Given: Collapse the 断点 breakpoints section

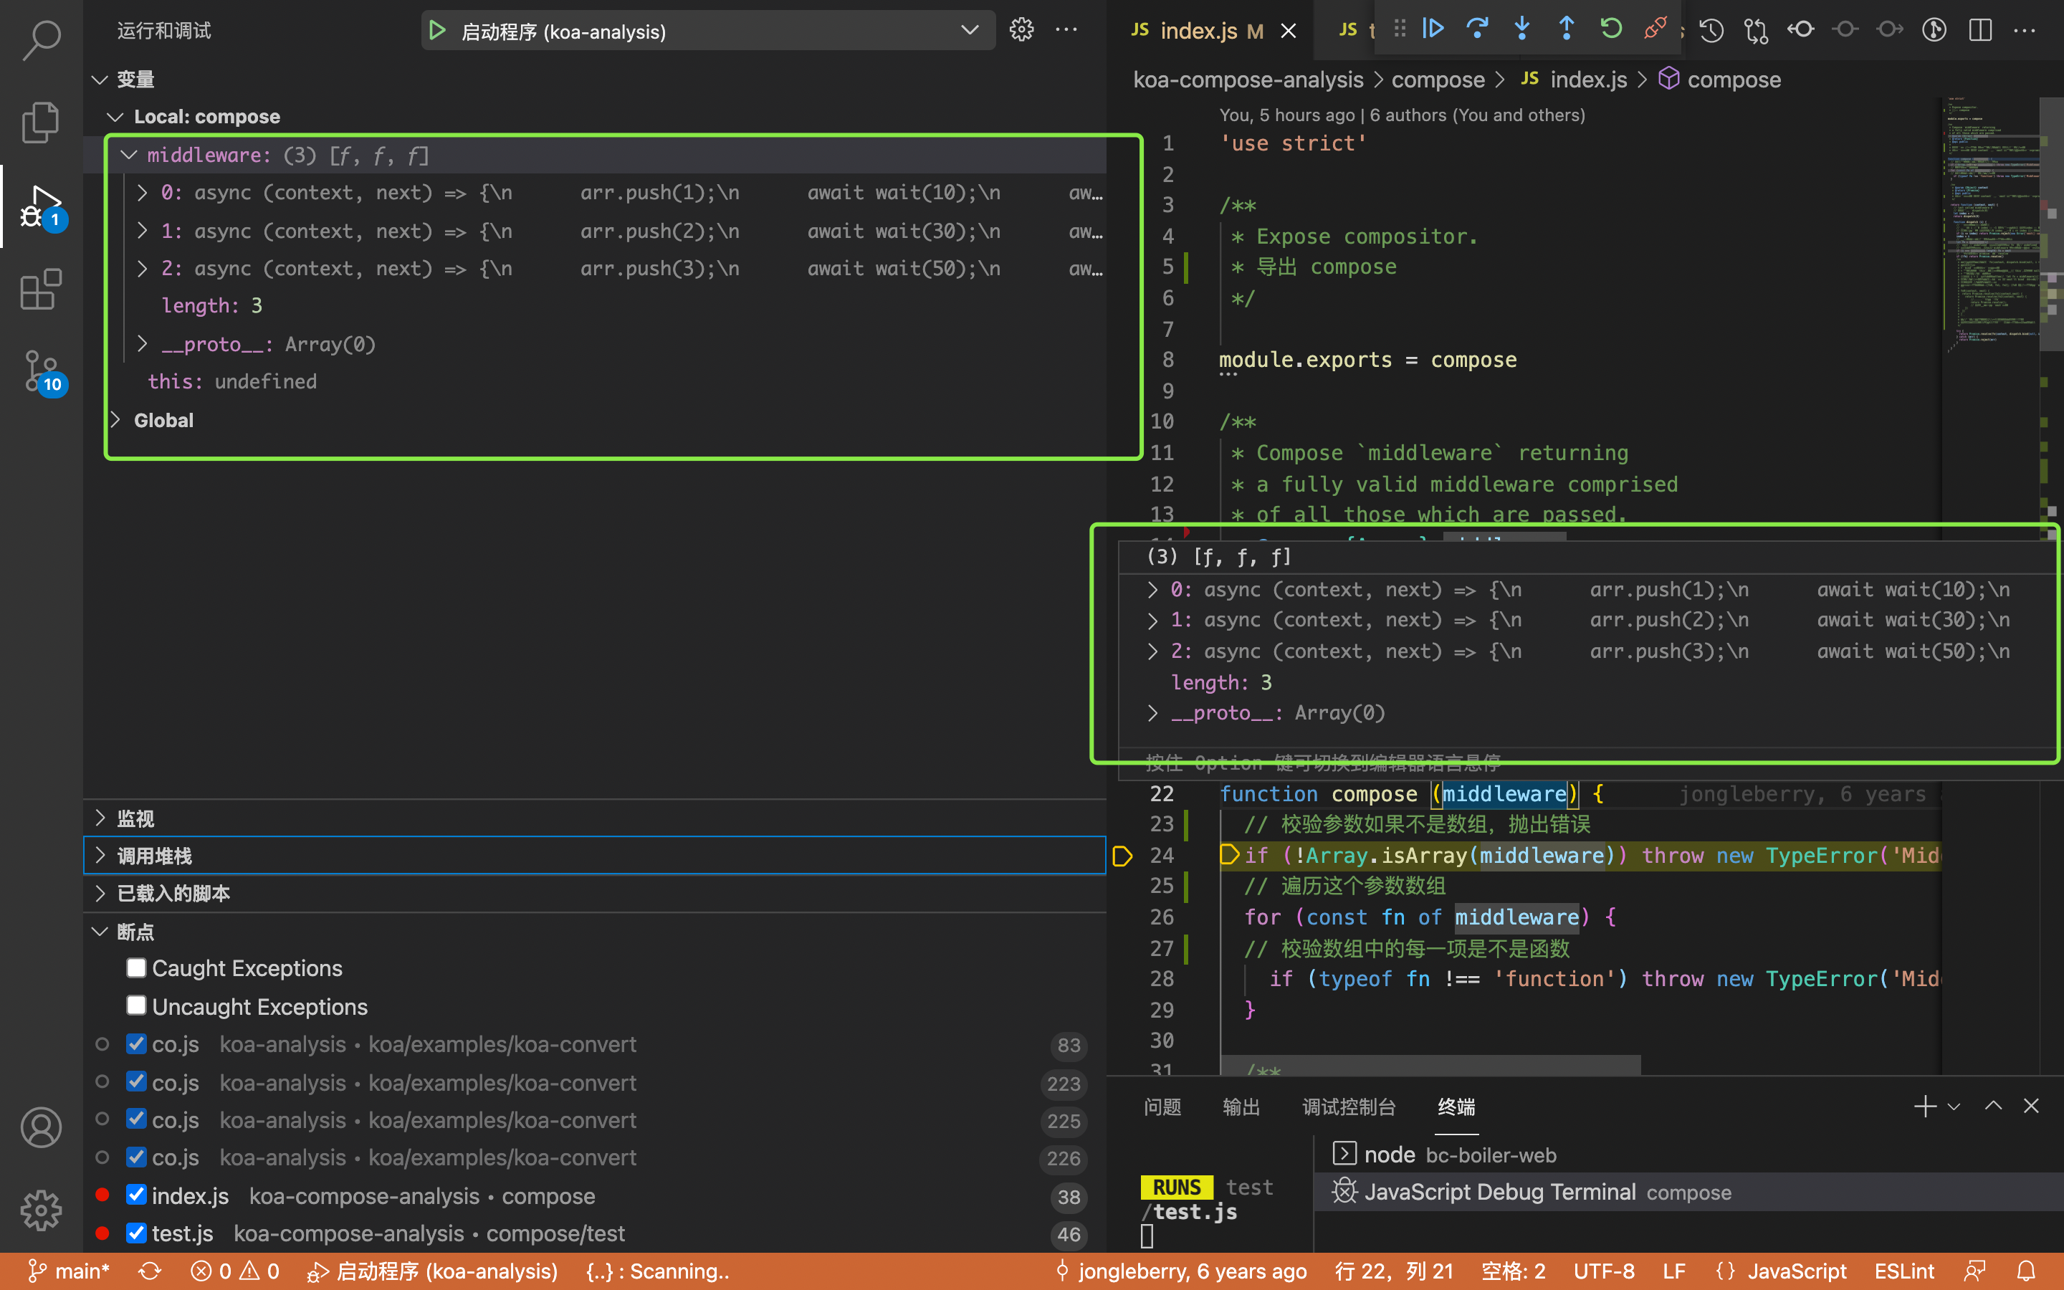Looking at the screenshot, I should pos(100,932).
